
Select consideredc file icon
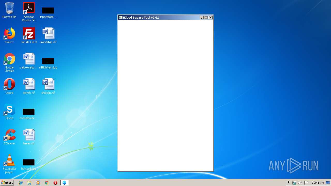[28, 114]
